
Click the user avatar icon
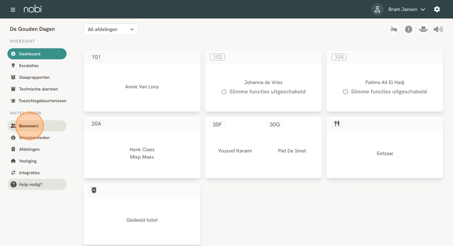coord(377,9)
